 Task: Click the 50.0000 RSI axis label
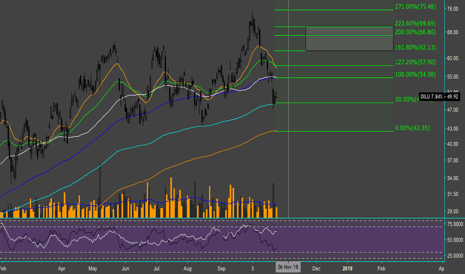click(455, 240)
